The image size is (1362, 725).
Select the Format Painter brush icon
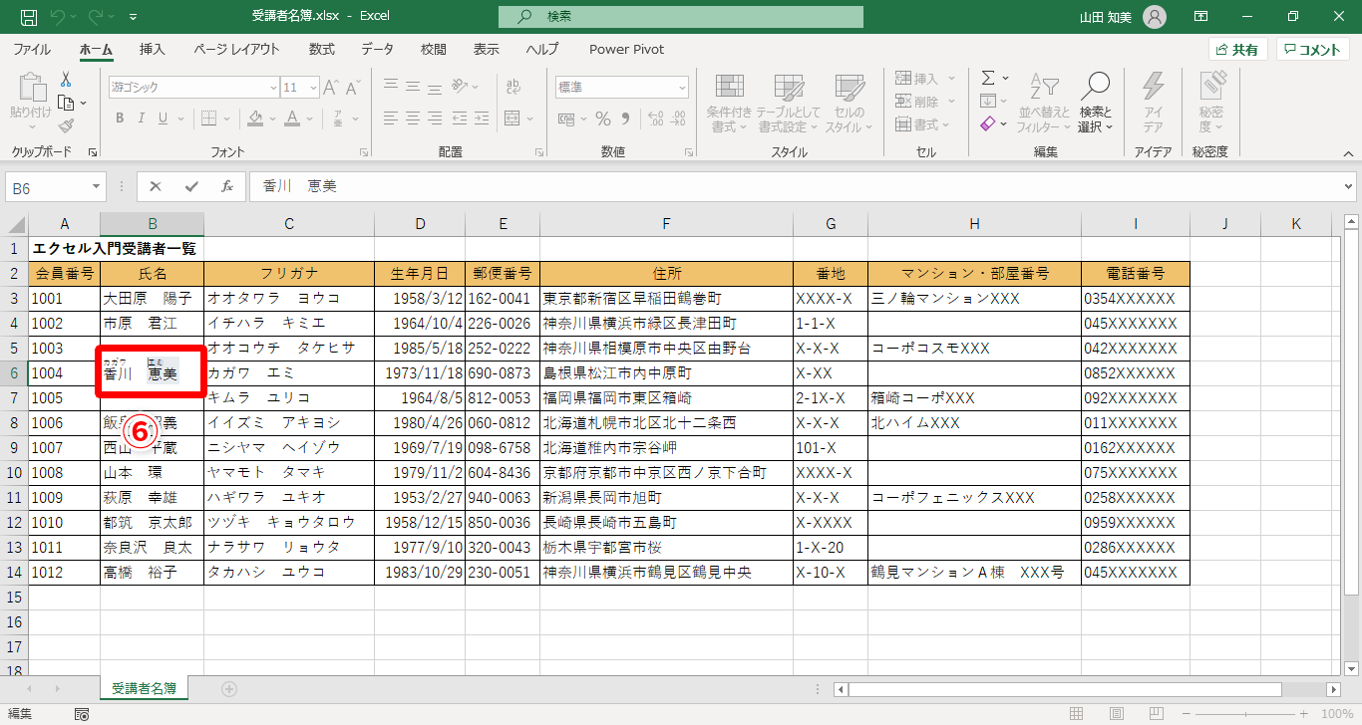pos(66,125)
